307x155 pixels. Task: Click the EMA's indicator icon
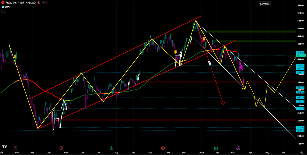click(x=3, y=7)
